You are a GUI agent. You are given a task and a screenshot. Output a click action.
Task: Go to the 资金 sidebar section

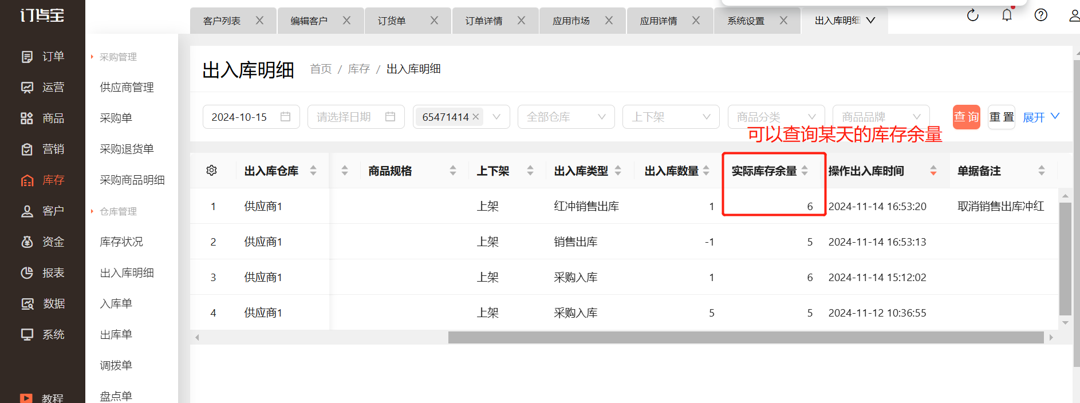(x=42, y=242)
